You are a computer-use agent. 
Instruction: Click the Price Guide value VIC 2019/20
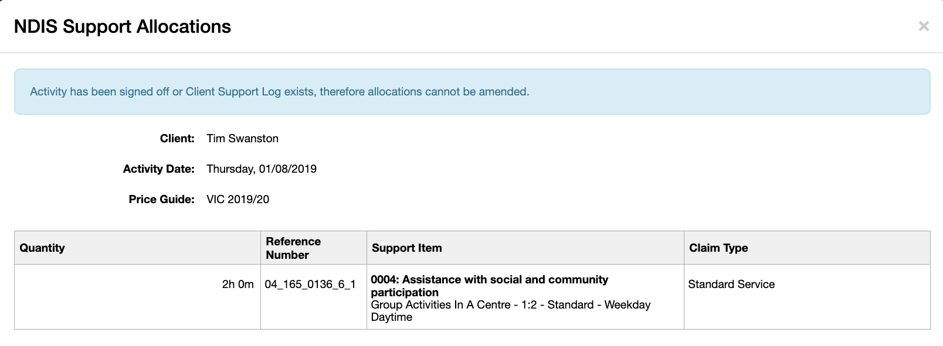[237, 199]
